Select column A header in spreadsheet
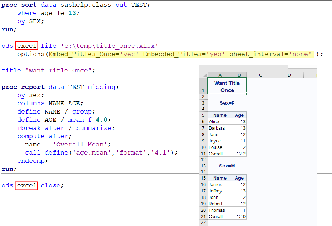The height and width of the screenshot is (226, 332). [x=220, y=75]
